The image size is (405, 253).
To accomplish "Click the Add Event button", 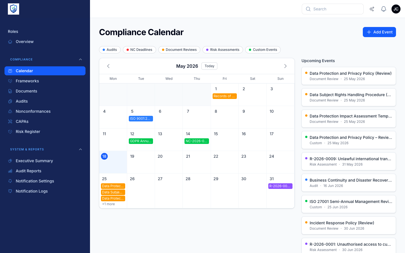I will (x=379, y=32).
